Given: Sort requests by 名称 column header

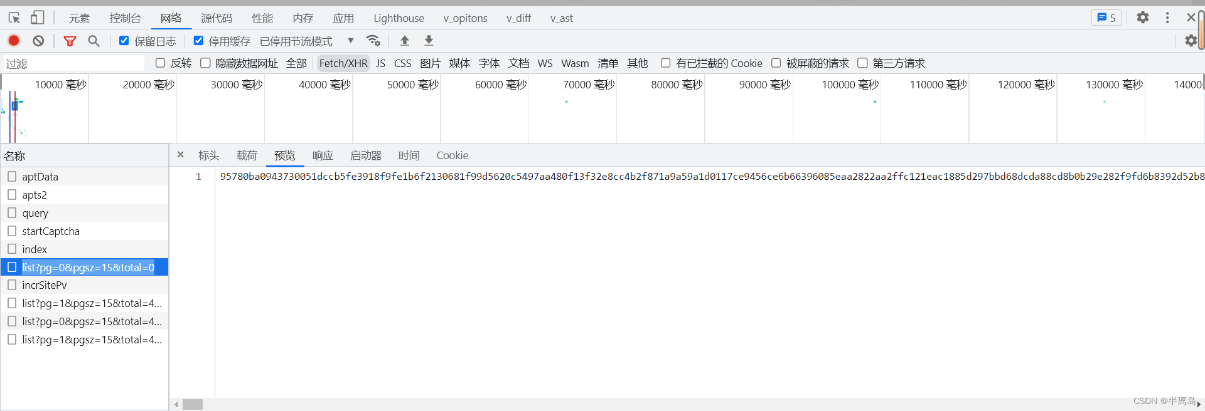Looking at the screenshot, I should pos(84,156).
